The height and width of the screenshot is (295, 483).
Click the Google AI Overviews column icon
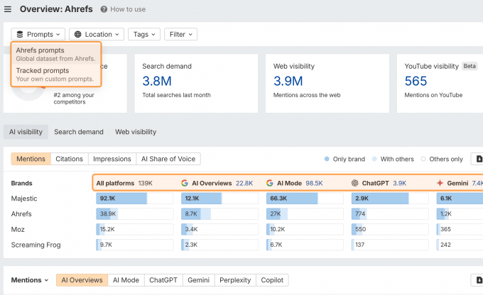coord(185,183)
